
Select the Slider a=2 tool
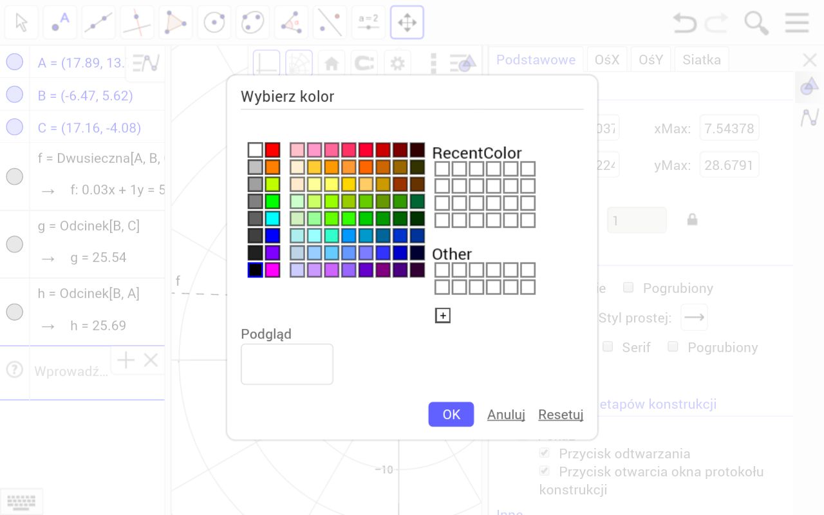[x=369, y=23]
